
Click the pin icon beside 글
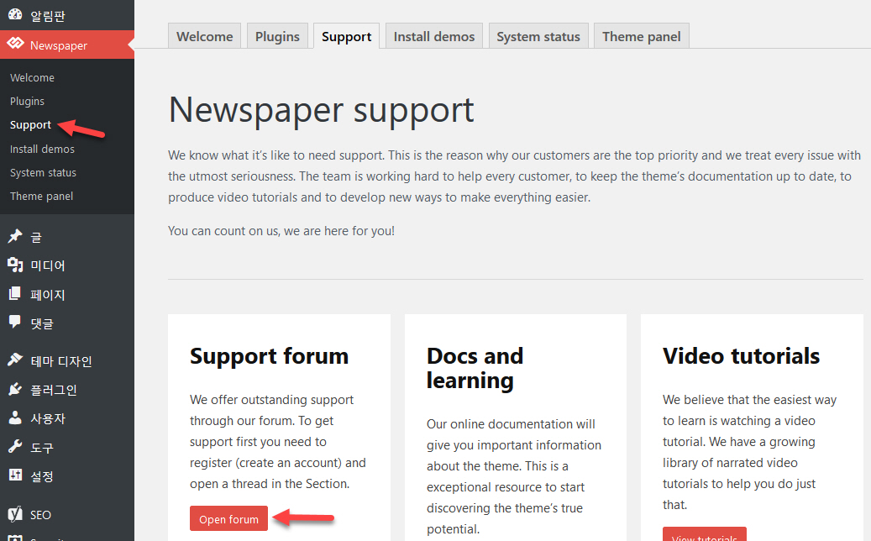click(15, 236)
